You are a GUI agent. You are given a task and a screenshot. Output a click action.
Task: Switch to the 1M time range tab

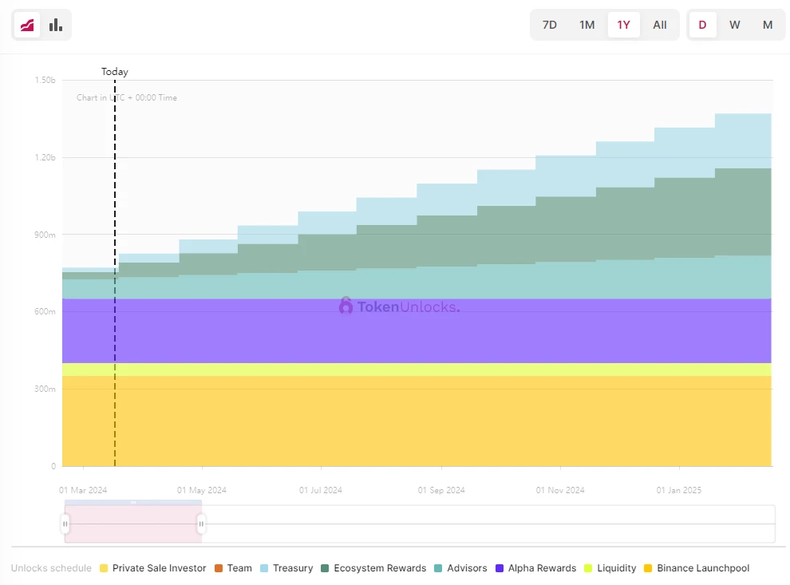point(587,25)
